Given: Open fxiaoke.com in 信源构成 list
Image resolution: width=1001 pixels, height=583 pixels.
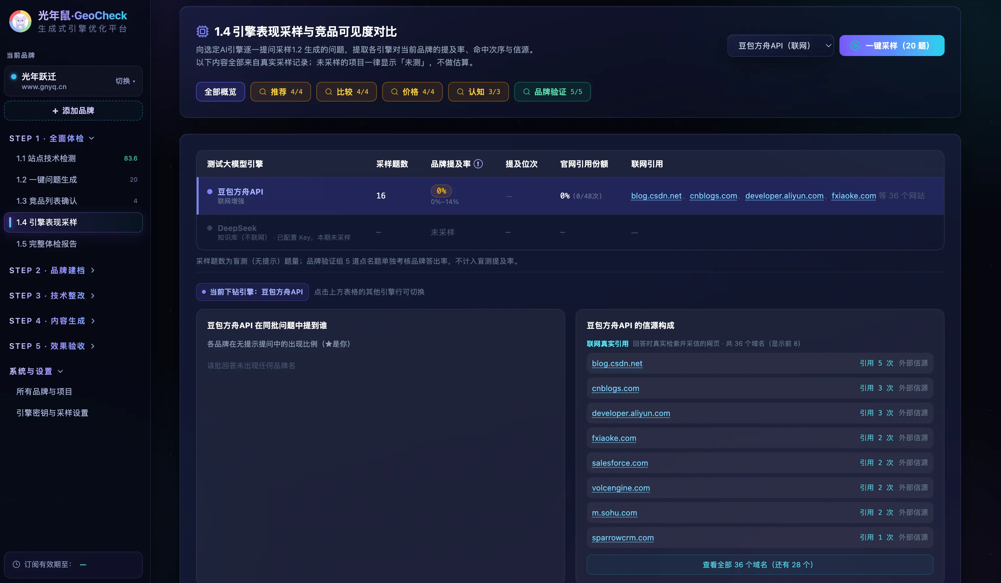Looking at the screenshot, I should tap(614, 438).
